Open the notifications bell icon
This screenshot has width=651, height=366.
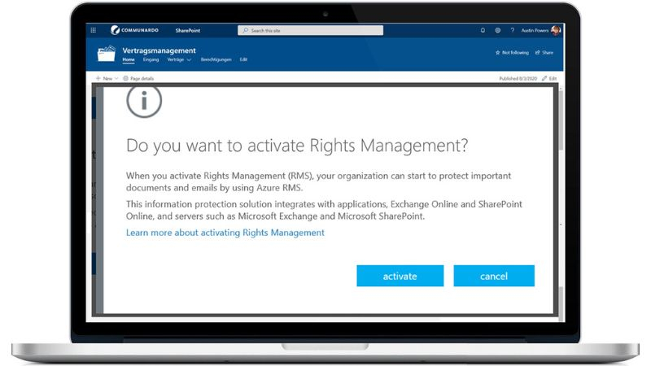483,30
